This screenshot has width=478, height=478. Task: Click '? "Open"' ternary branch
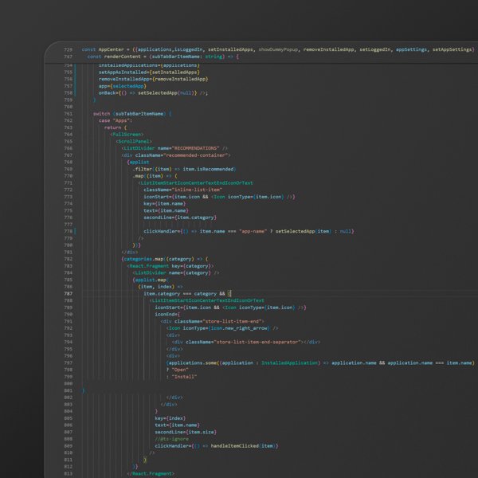click(x=177, y=370)
